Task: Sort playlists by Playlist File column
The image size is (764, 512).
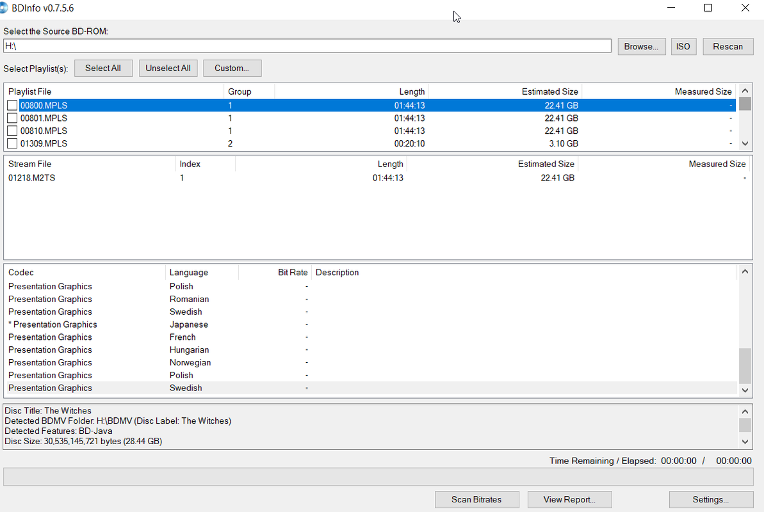Action: tap(114, 92)
